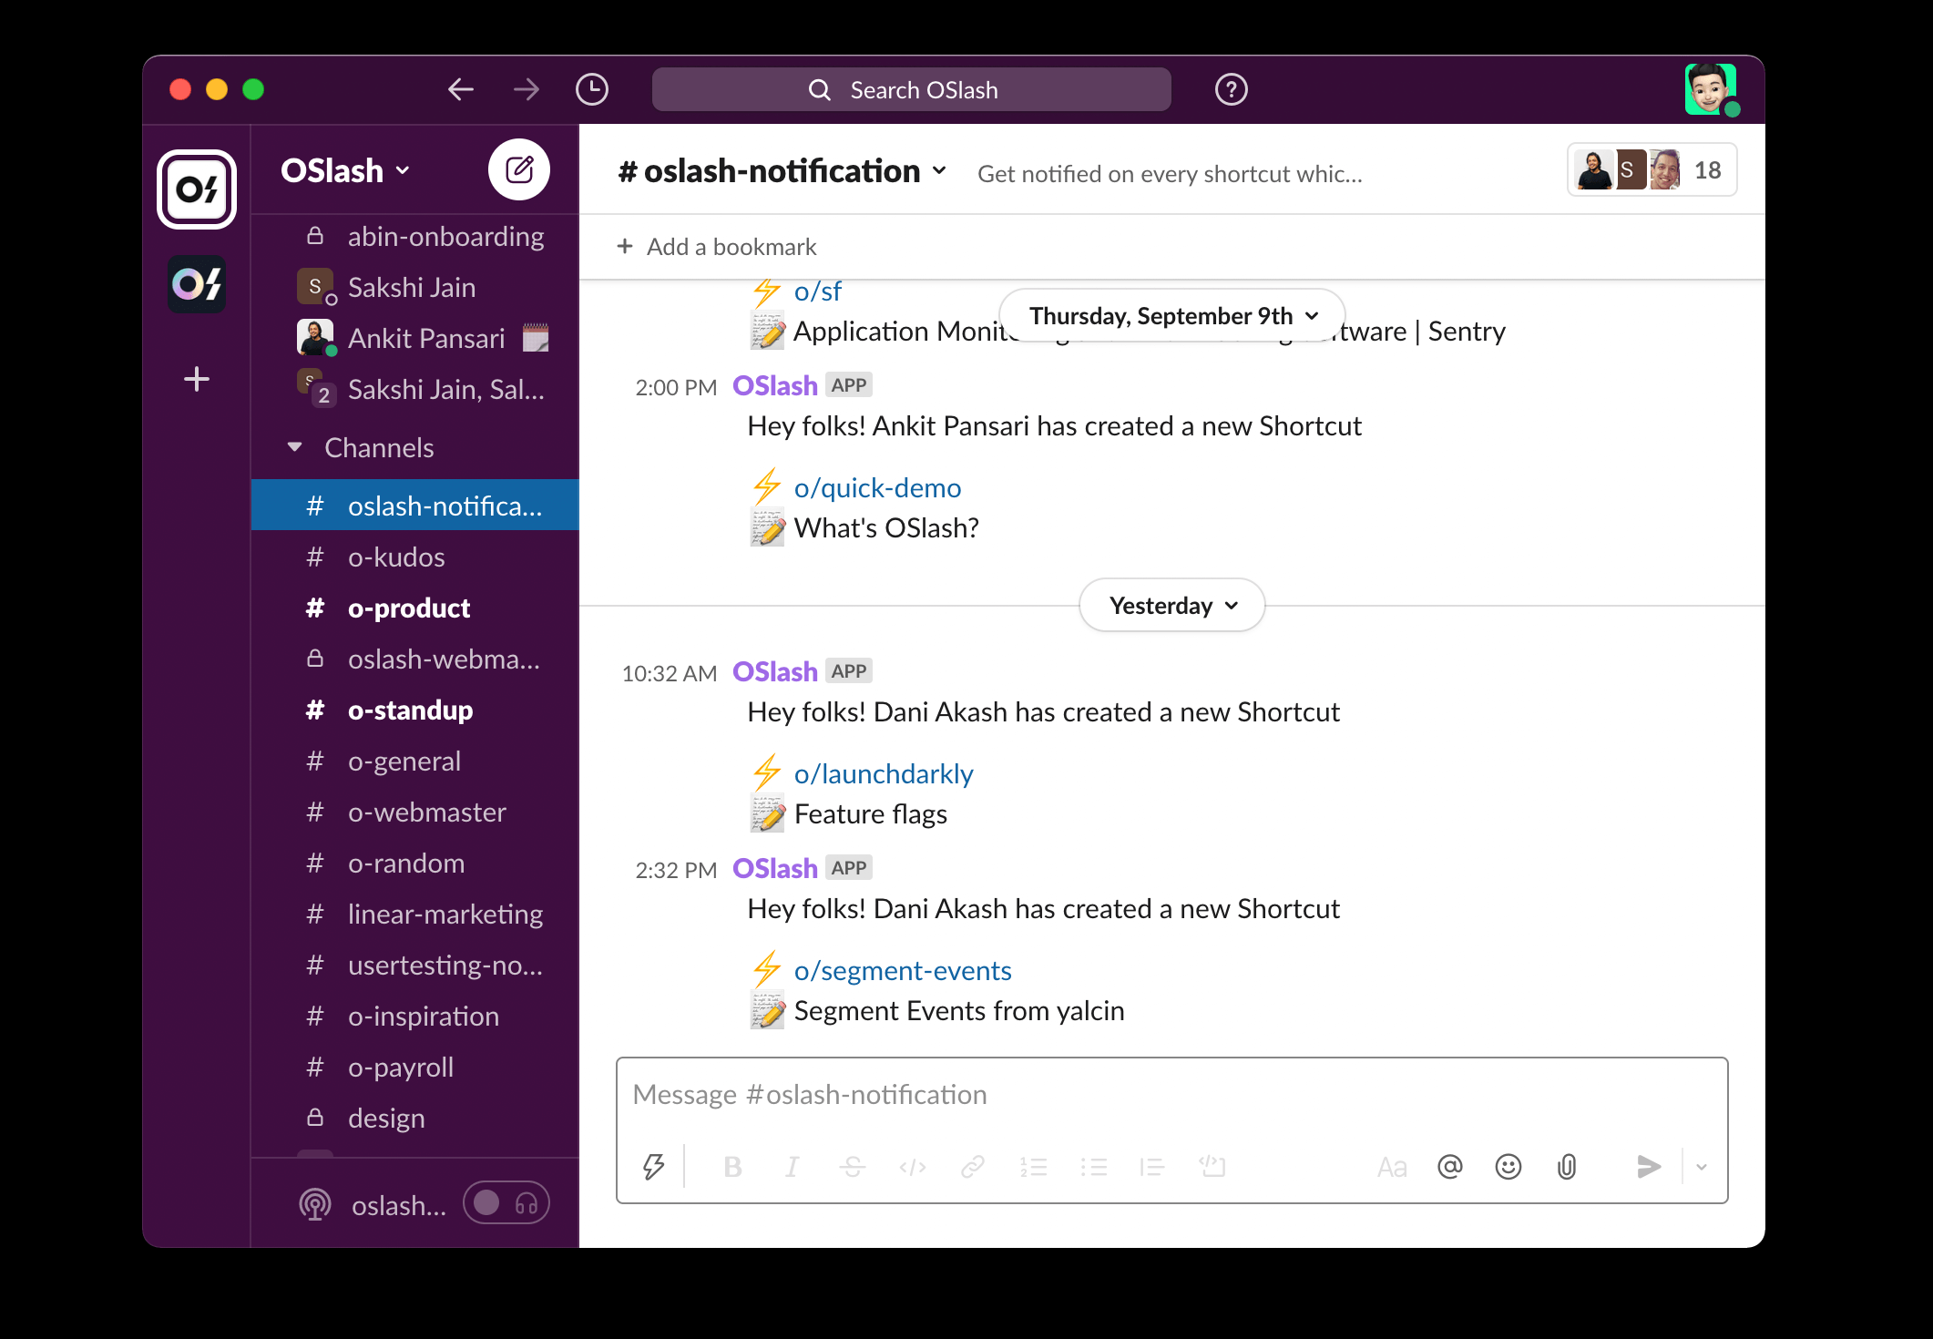This screenshot has height=1339, width=1933.
Task: Click the OSlash app name at 10:32 AM
Action: (x=775, y=672)
